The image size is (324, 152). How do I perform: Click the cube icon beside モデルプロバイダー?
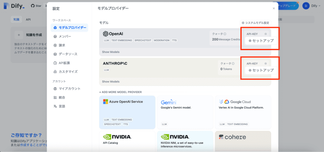pyautogui.click(x=55, y=27)
